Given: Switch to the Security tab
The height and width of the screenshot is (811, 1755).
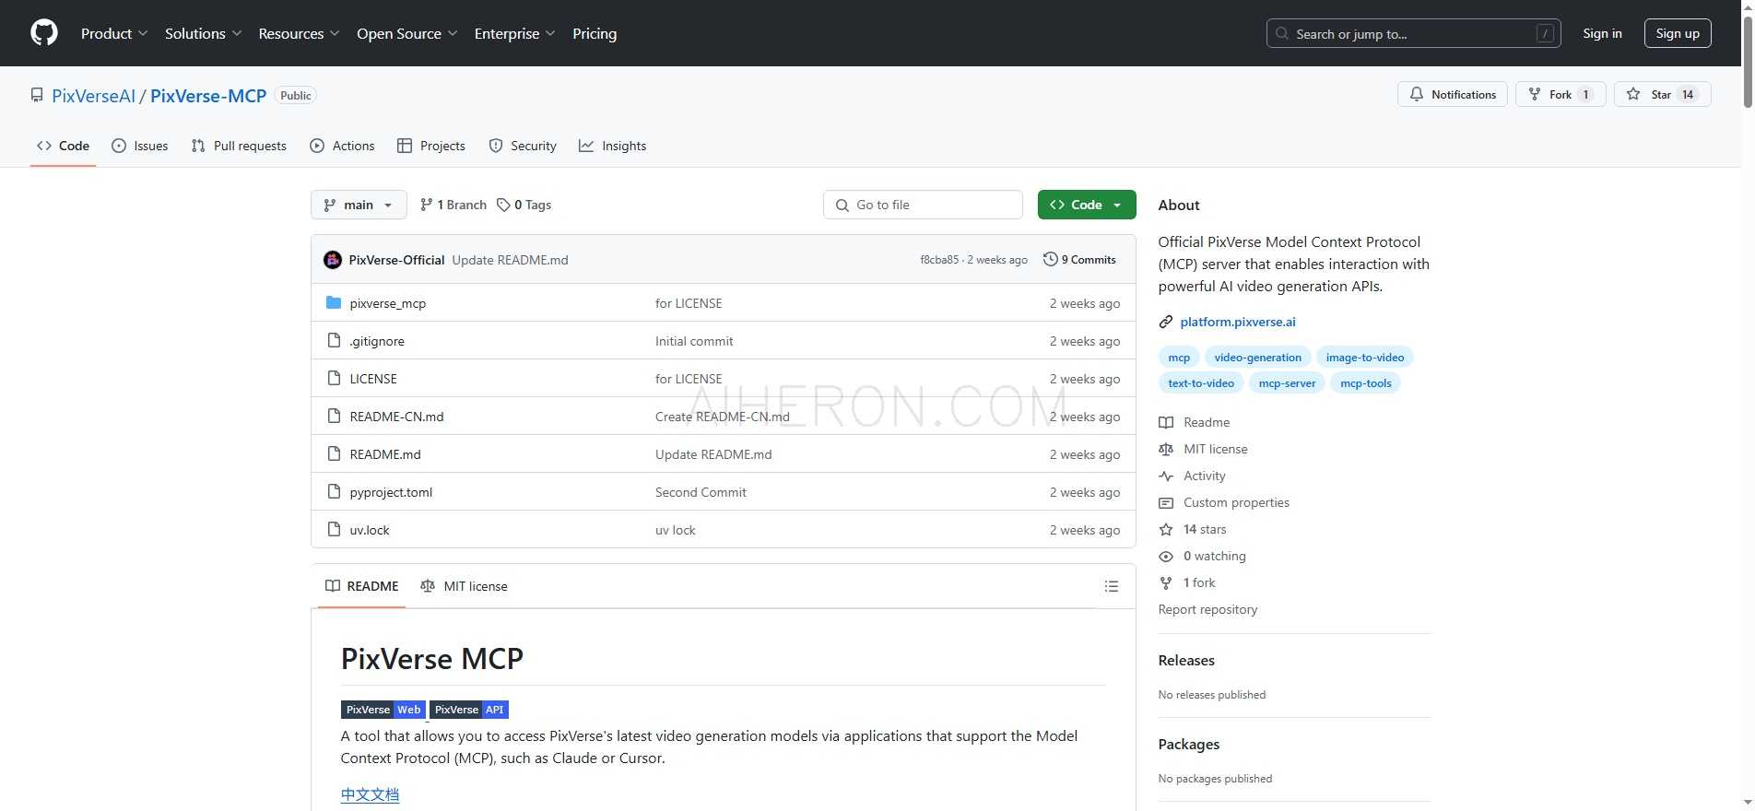Looking at the screenshot, I should click(x=523, y=146).
